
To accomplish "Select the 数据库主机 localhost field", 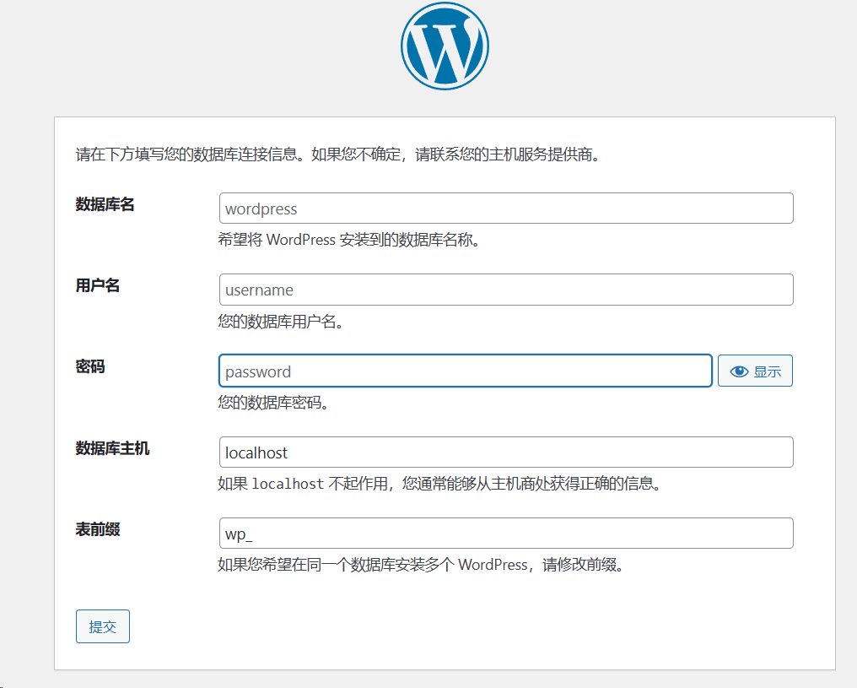I will pos(506,452).
